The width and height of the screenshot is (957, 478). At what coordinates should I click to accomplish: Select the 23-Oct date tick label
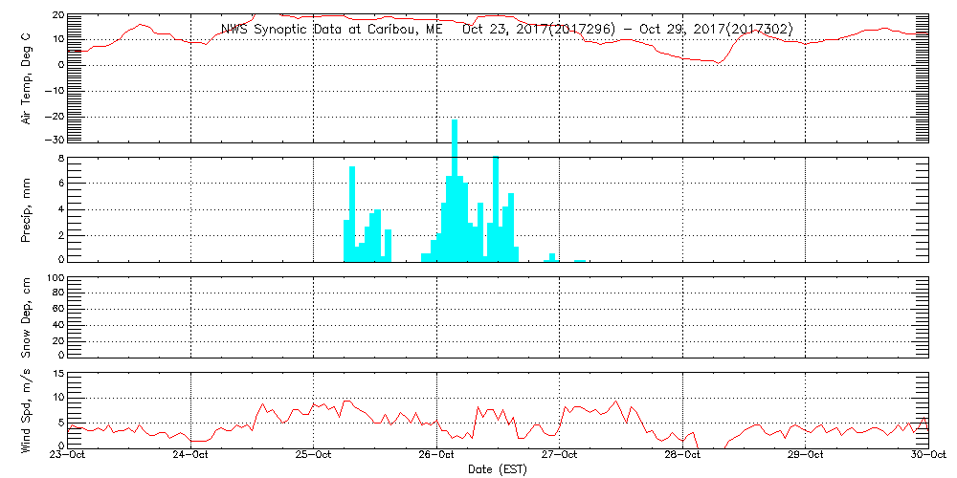69,456
